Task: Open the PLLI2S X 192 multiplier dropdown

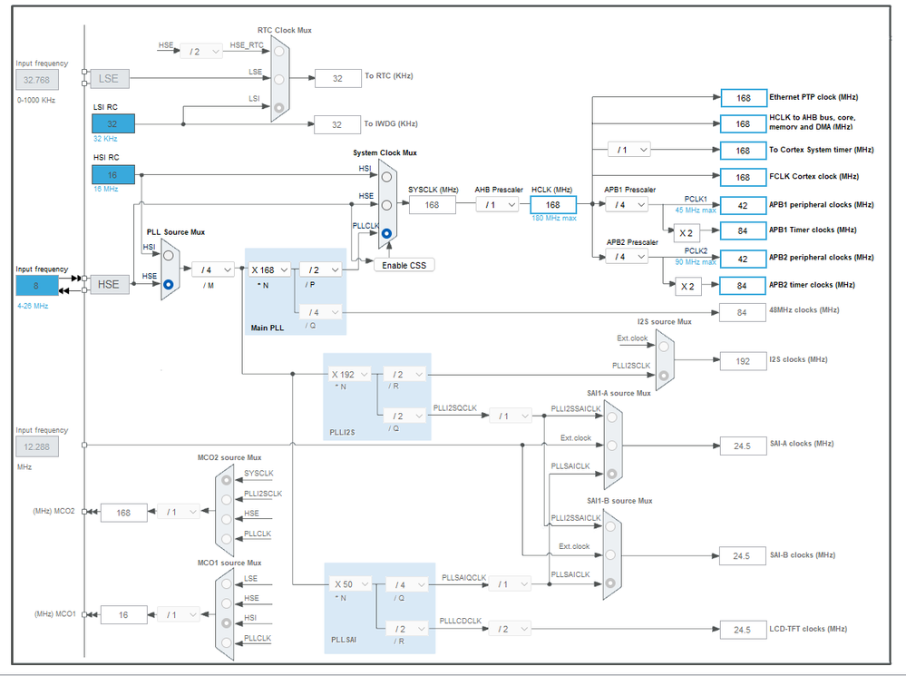Action: coord(349,375)
